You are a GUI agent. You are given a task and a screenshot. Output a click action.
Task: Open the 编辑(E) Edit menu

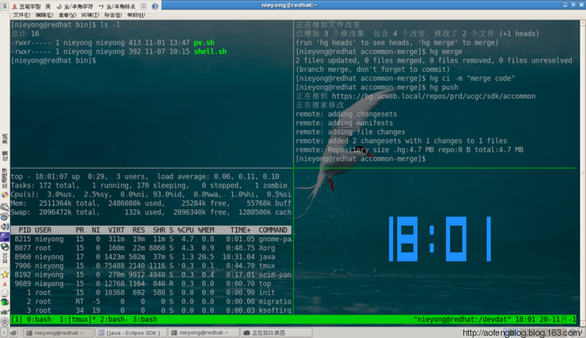[x=44, y=15]
